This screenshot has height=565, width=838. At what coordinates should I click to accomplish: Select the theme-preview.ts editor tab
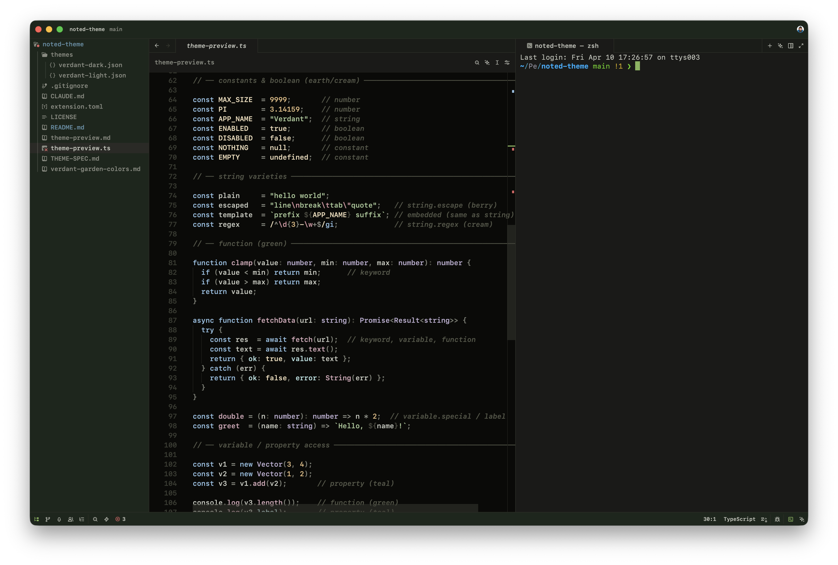[216, 46]
